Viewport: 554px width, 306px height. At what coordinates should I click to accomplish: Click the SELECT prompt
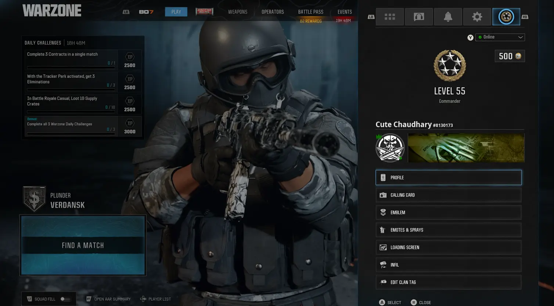pos(394,303)
